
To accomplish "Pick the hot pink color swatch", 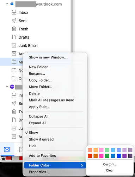I will 102,156.
